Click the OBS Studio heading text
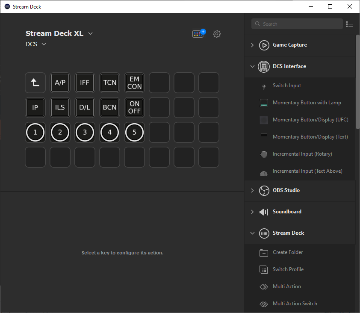Screen dimensions: 360x313 tap(286, 190)
